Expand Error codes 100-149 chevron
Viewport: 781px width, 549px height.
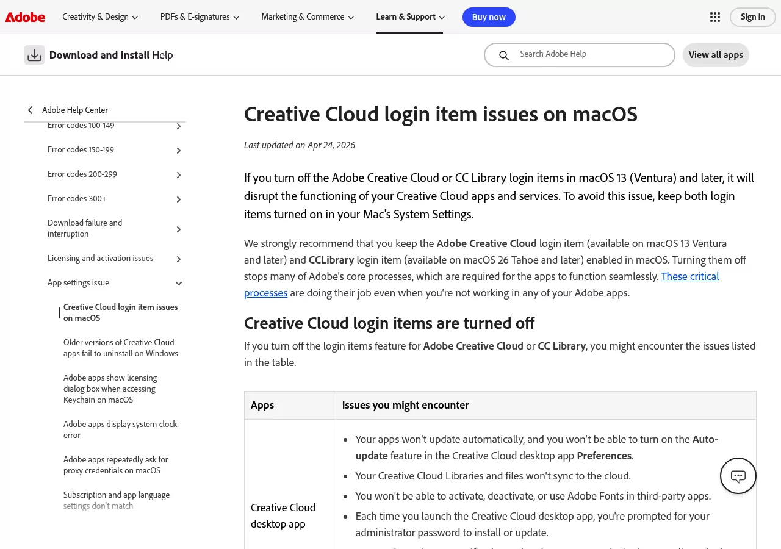click(179, 126)
